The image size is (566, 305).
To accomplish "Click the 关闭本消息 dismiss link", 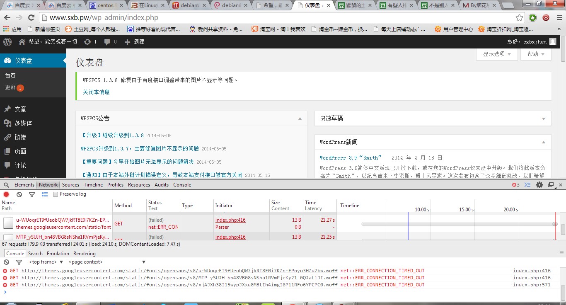I will click(96, 92).
